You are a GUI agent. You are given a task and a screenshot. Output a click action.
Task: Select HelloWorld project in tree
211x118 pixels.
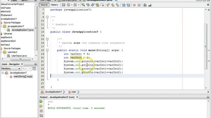[x=5, y=11]
